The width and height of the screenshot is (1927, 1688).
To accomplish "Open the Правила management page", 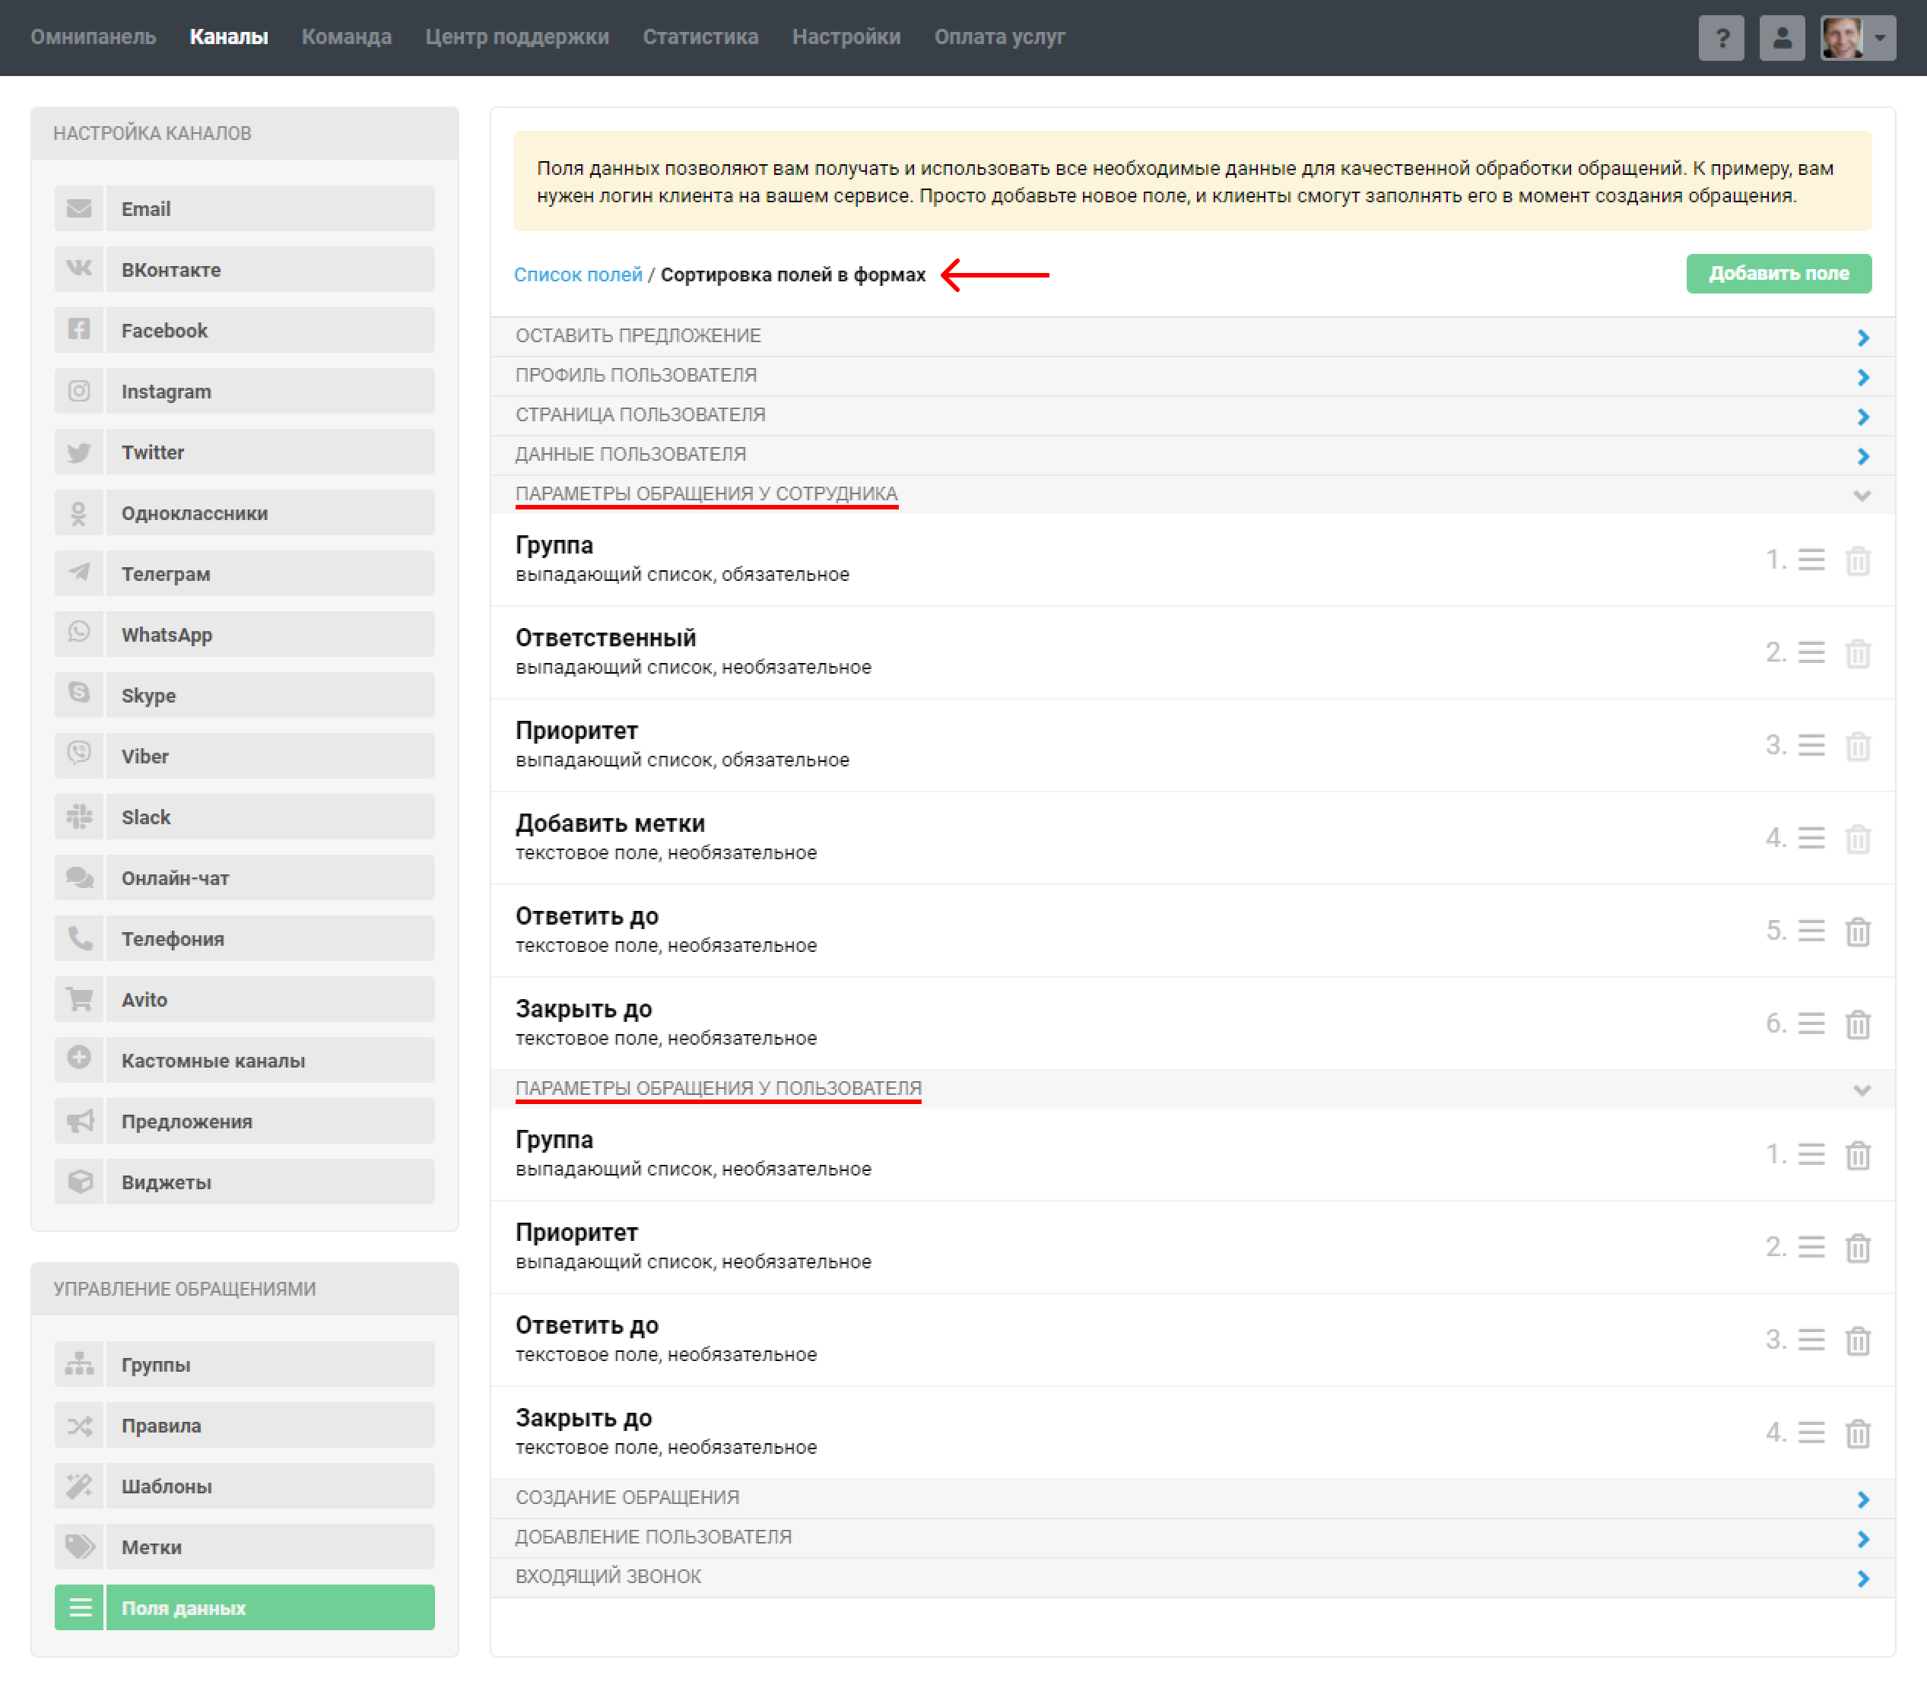I will tap(269, 1425).
